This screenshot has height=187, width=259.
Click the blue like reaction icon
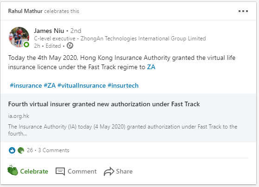pyautogui.click(x=12, y=150)
